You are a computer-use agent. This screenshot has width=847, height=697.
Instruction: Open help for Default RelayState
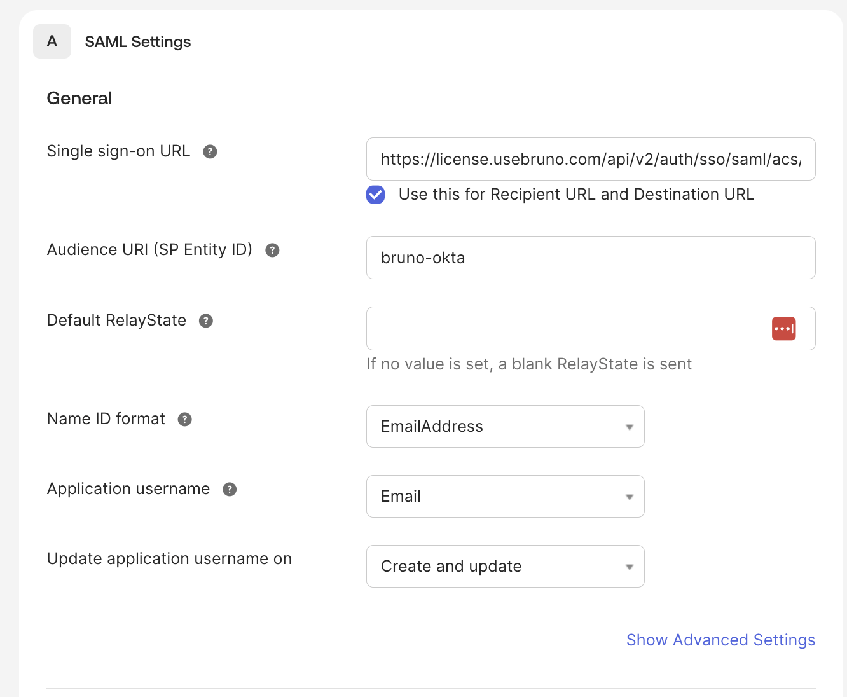click(205, 321)
